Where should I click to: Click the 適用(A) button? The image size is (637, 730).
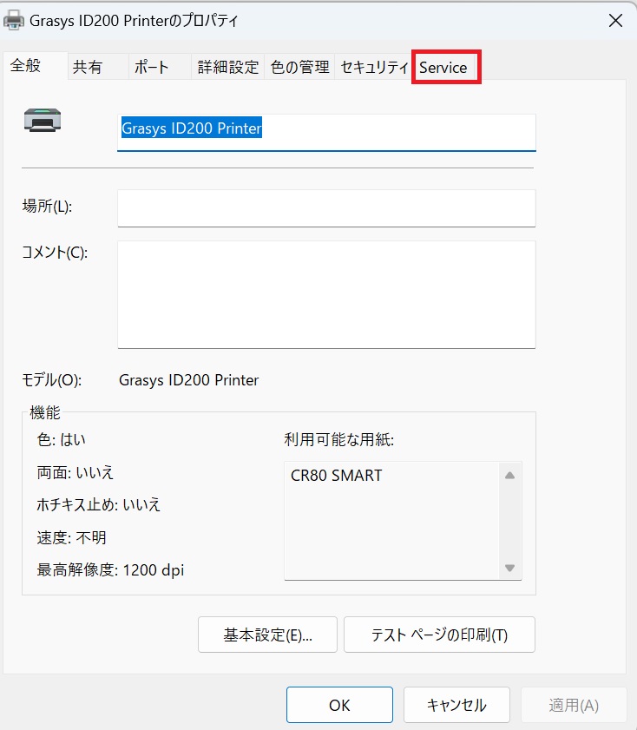pos(574,705)
